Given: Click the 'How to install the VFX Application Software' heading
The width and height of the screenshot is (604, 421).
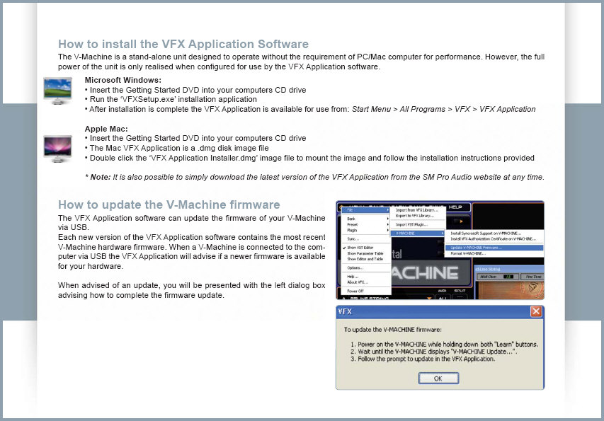Looking at the screenshot, I should pyautogui.click(x=183, y=45).
